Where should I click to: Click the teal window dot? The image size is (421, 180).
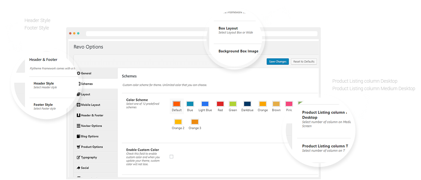click(78, 33)
